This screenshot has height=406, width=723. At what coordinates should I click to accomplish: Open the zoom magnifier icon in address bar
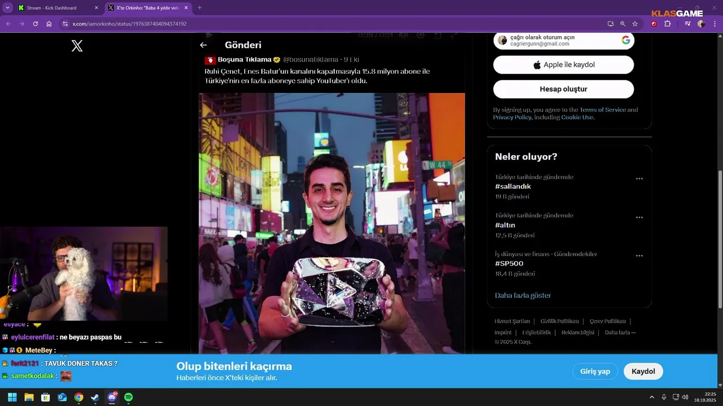tap(622, 24)
